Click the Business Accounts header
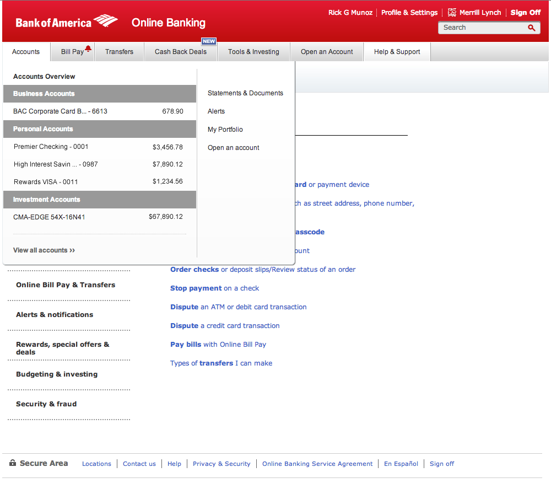Viewport: 551px width, 483px height. (x=99, y=94)
